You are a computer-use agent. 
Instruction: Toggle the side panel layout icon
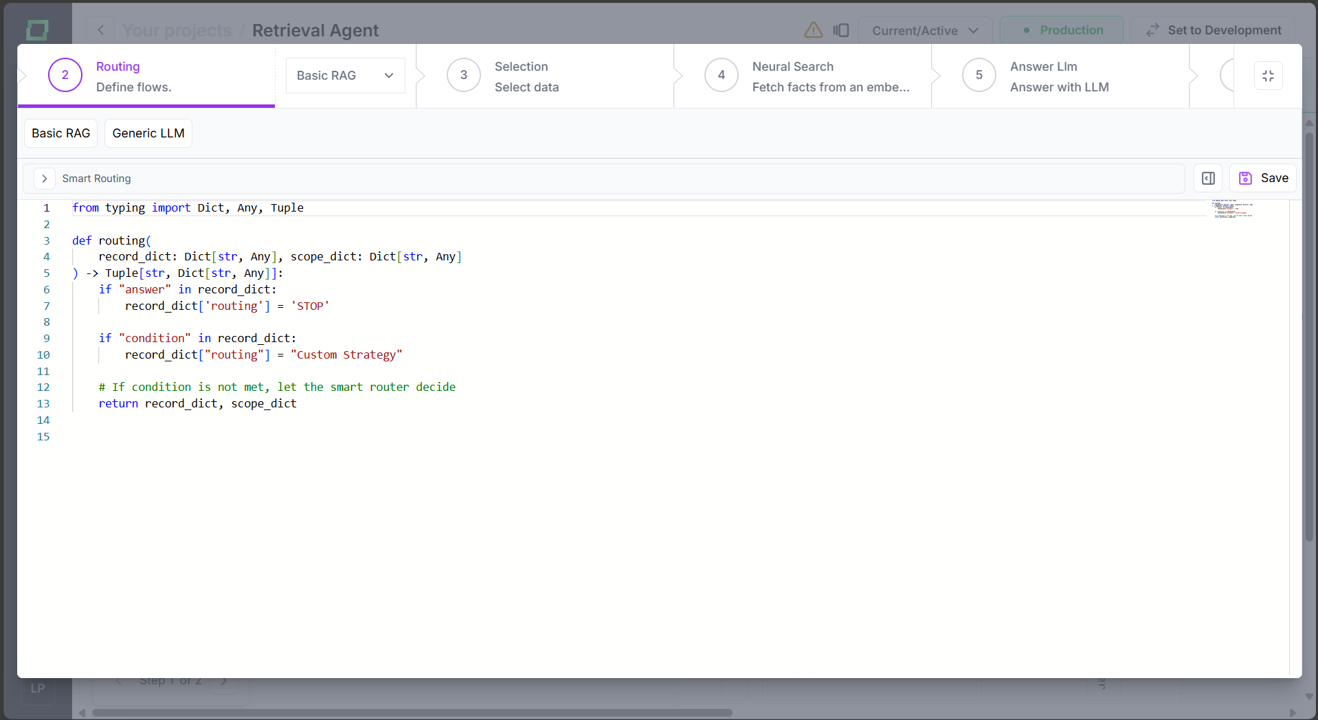click(x=841, y=30)
